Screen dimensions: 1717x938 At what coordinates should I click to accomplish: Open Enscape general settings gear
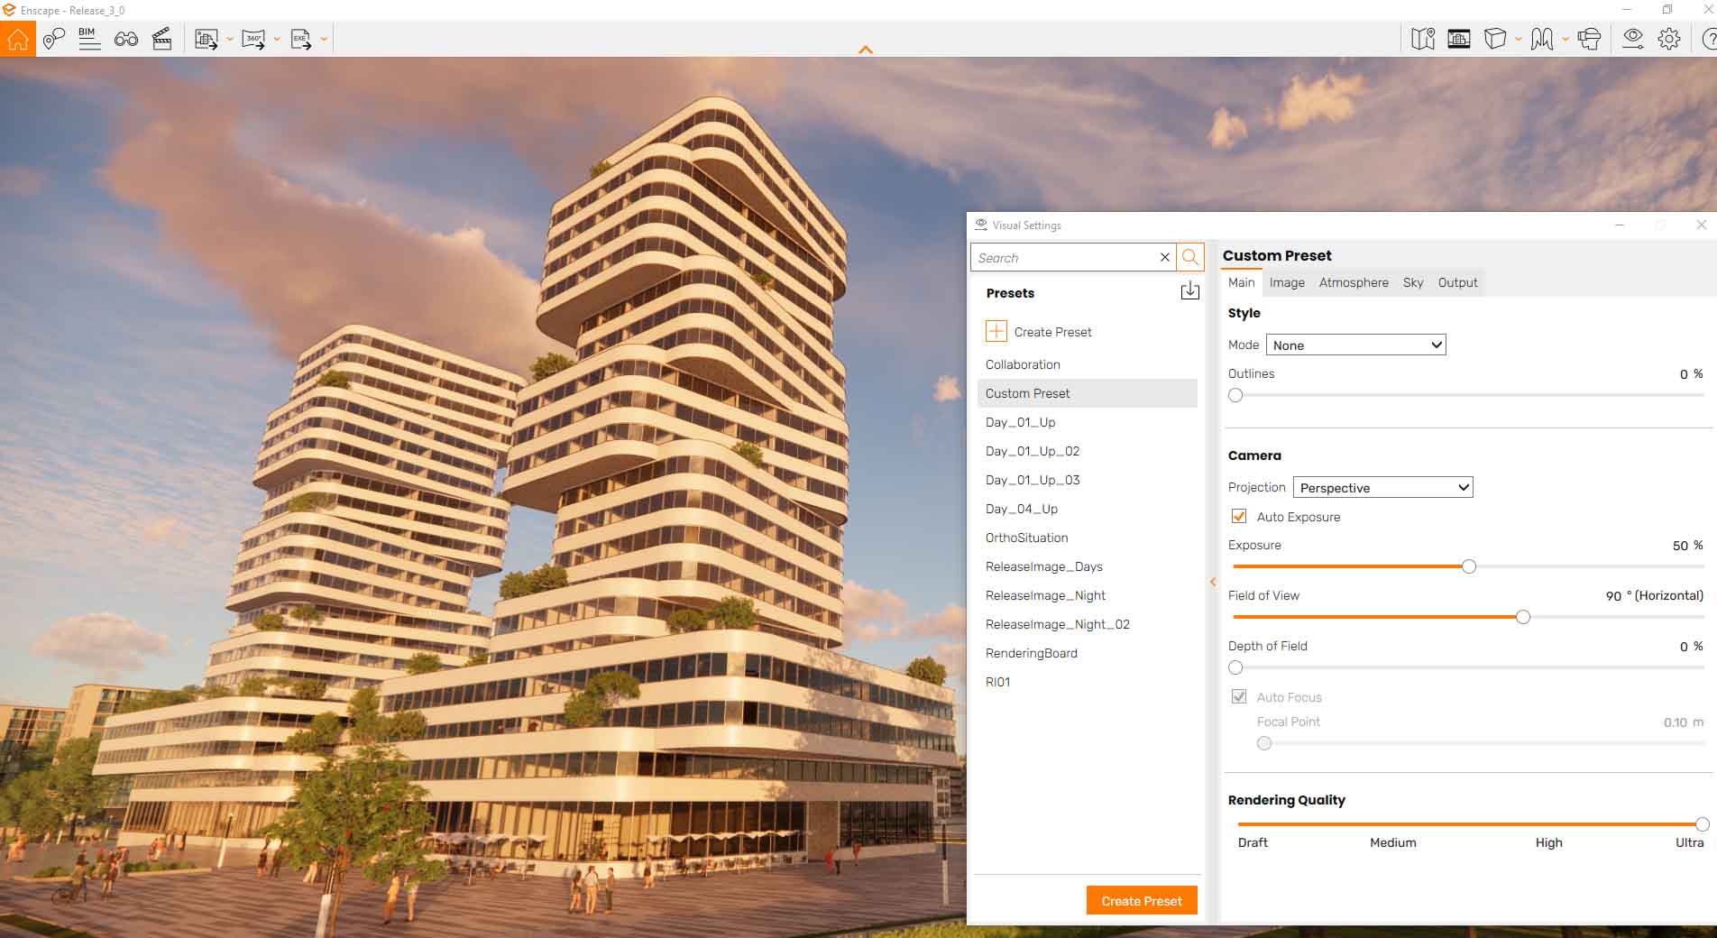pyautogui.click(x=1670, y=38)
